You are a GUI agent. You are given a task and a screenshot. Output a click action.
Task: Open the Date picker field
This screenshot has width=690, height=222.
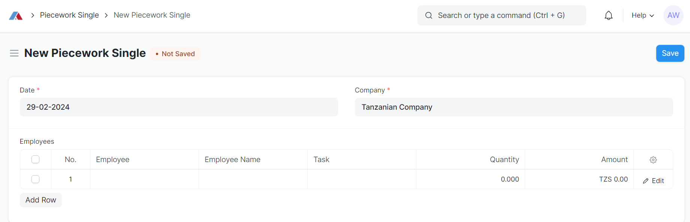point(178,107)
